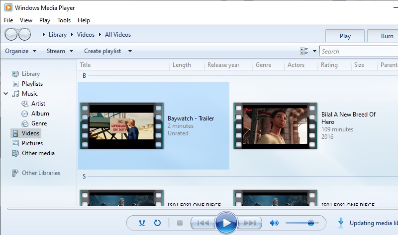Open the view options dropdown arrow
This screenshot has width=398, height=235.
pyautogui.click(x=314, y=51)
